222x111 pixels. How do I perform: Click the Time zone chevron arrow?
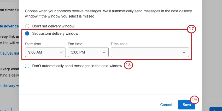point(185,52)
